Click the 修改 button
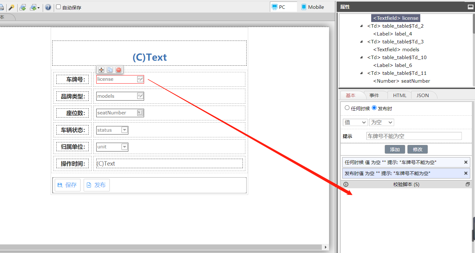This screenshot has width=475, height=253. (417, 149)
